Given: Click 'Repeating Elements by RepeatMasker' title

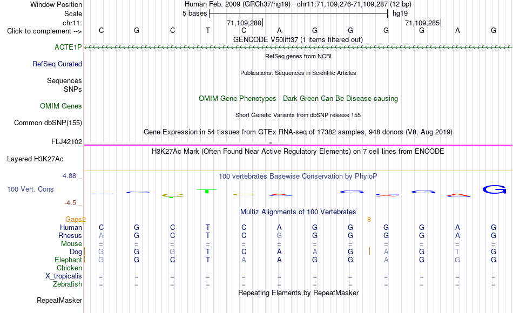Looking at the screenshot, I should 298,292.
